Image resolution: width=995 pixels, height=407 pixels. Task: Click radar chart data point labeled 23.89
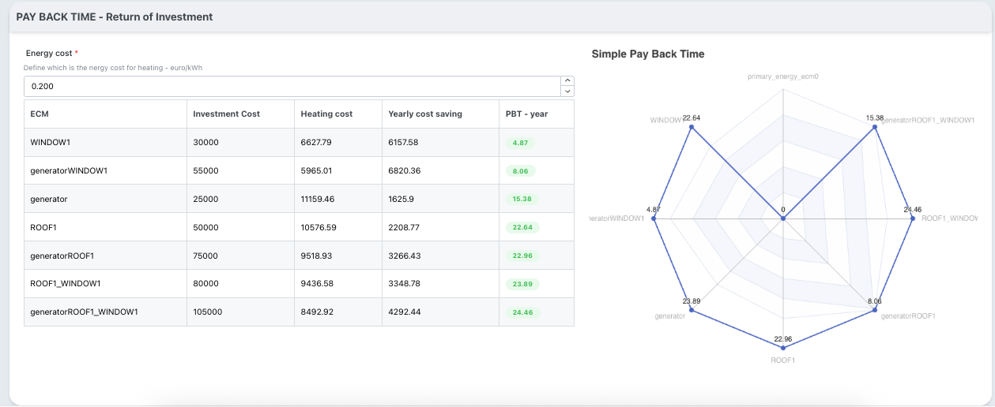point(692,311)
